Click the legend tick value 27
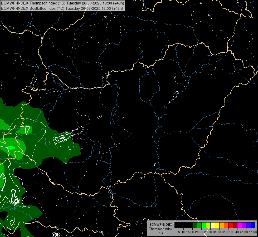Screen dimensions: 258x237 point(201,232)
